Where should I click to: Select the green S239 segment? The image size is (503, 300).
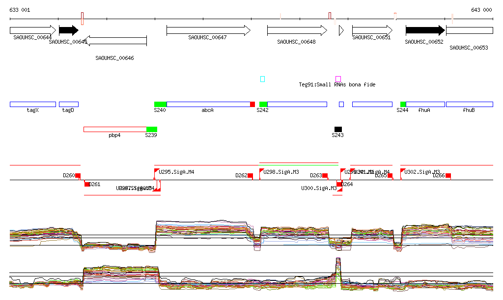[152, 129]
